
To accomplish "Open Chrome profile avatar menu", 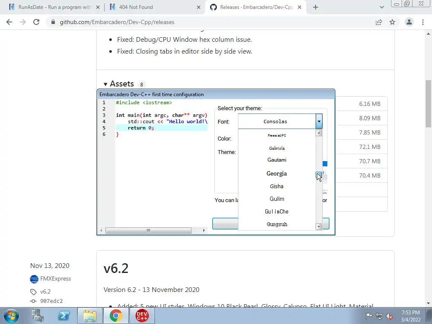I will point(409,22).
